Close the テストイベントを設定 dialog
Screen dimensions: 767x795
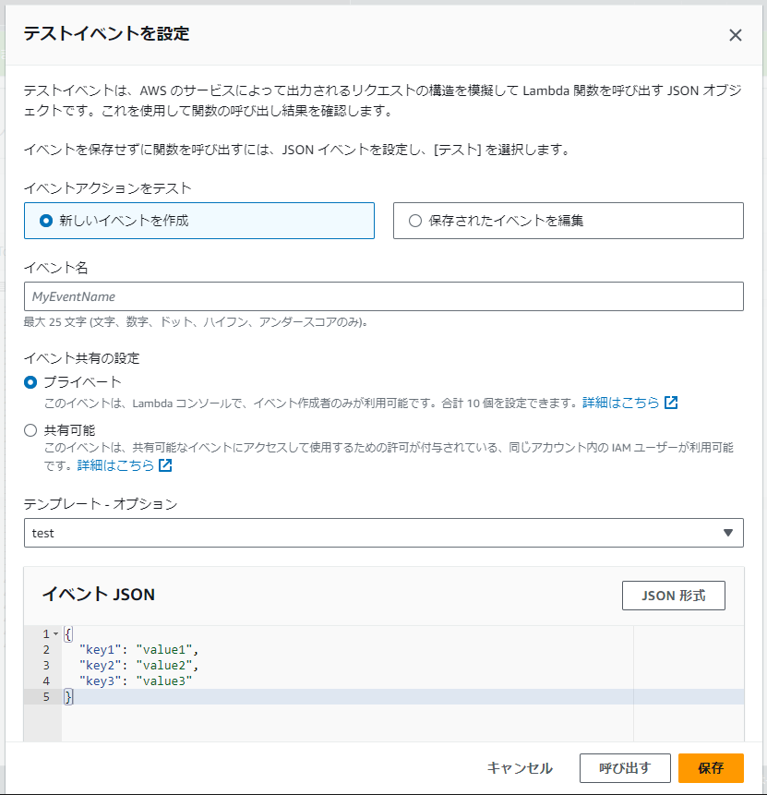click(736, 35)
